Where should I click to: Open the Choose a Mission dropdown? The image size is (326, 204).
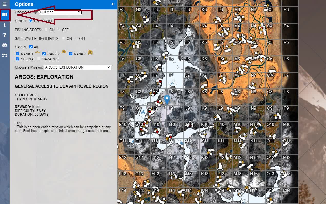coord(77,67)
